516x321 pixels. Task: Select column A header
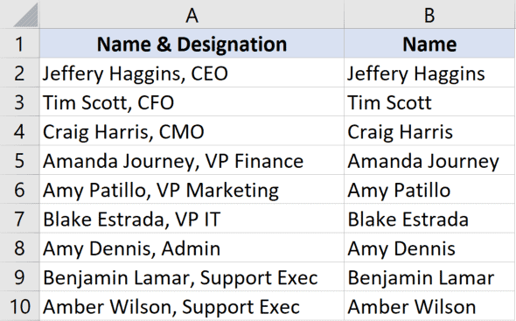point(192,15)
